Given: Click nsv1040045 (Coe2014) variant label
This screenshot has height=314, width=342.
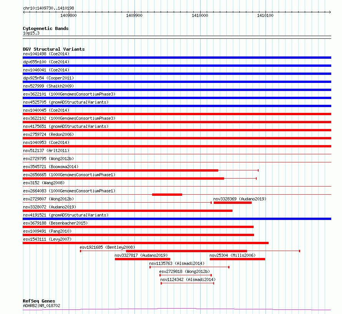Looking at the screenshot, I should (46, 110).
